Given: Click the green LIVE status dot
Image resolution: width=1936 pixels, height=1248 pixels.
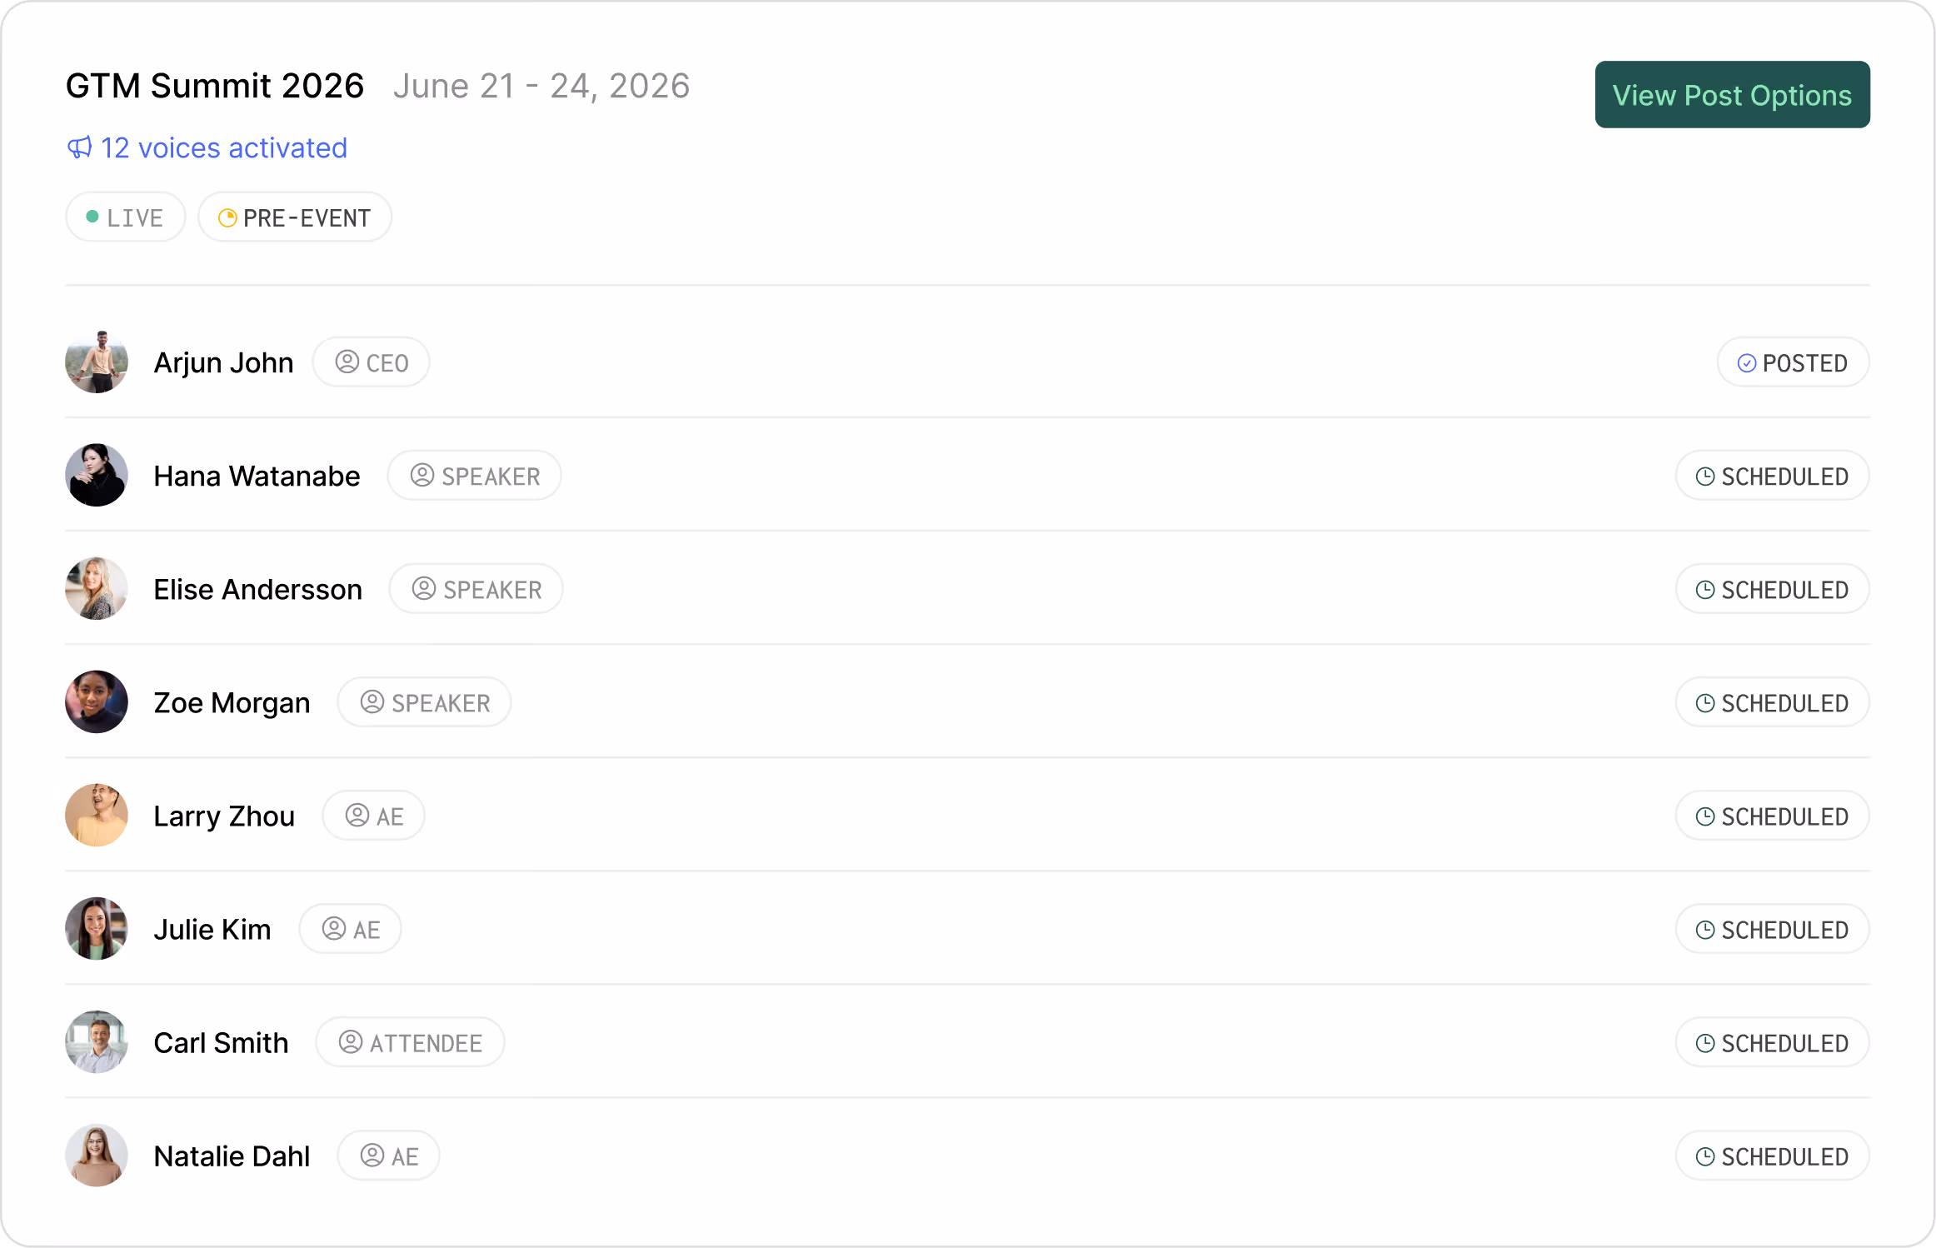Looking at the screenshot, I should 92,217.
